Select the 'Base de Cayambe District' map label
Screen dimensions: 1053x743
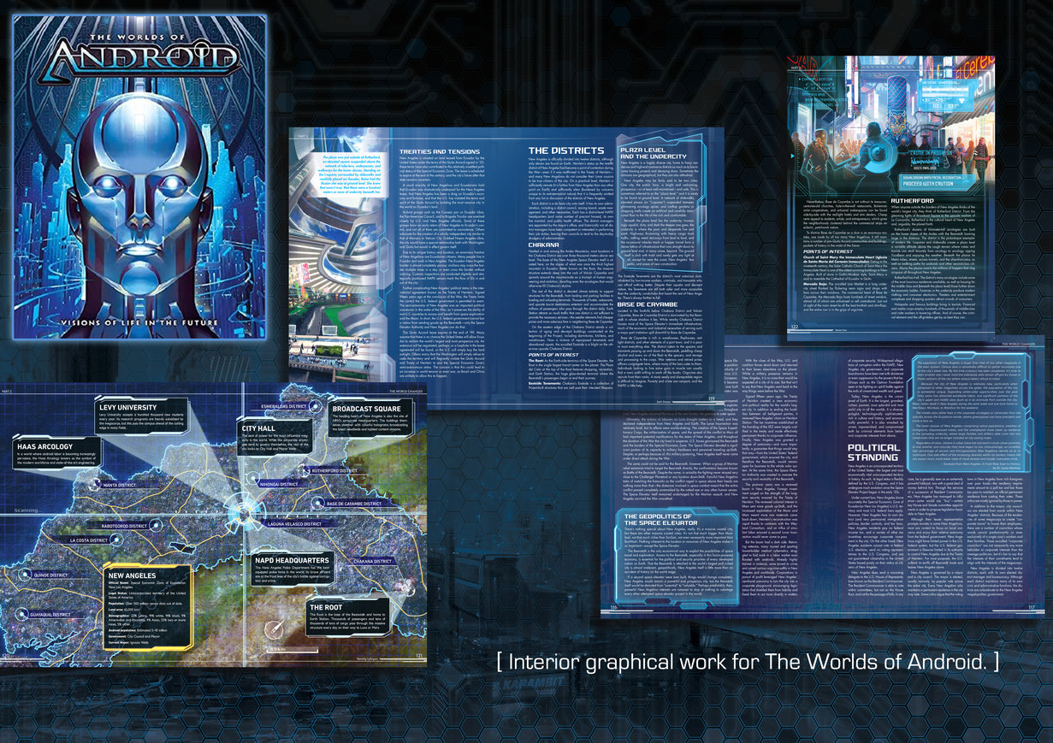354,504
